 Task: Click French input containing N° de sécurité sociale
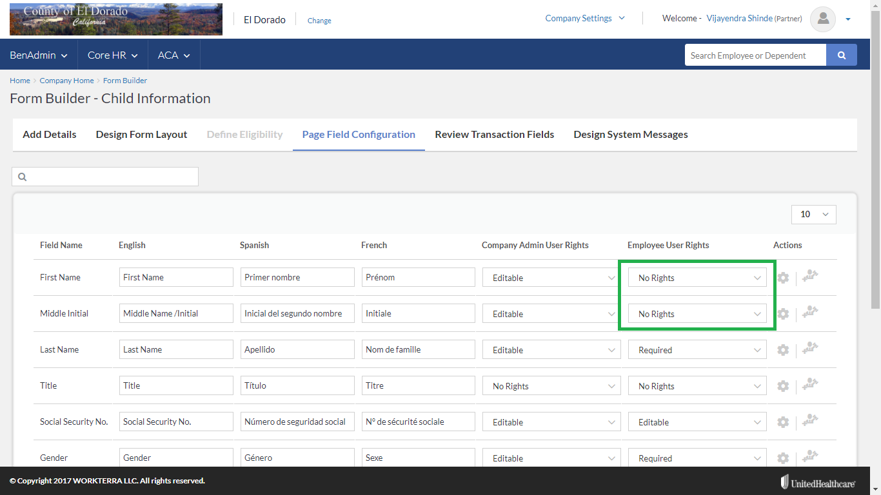click(419, 422)
